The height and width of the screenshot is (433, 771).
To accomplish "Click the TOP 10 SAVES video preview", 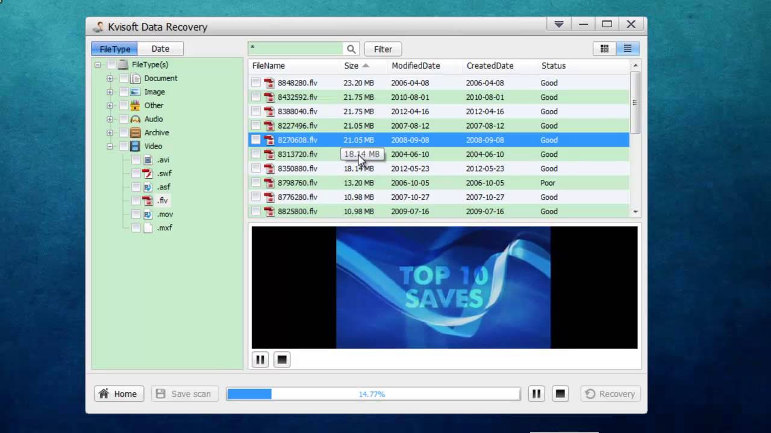I will (445, 287).
